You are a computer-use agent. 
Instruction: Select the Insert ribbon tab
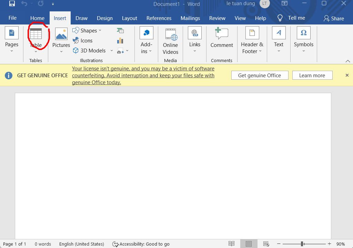coord(60,18)
